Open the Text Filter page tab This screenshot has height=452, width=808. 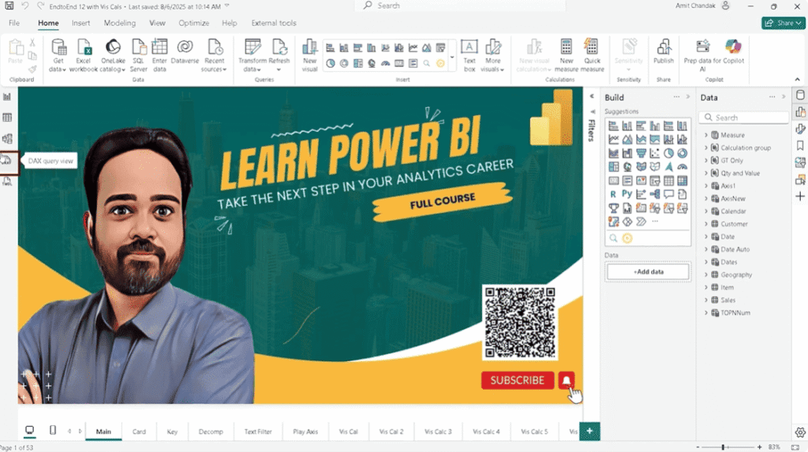point(258,431)
